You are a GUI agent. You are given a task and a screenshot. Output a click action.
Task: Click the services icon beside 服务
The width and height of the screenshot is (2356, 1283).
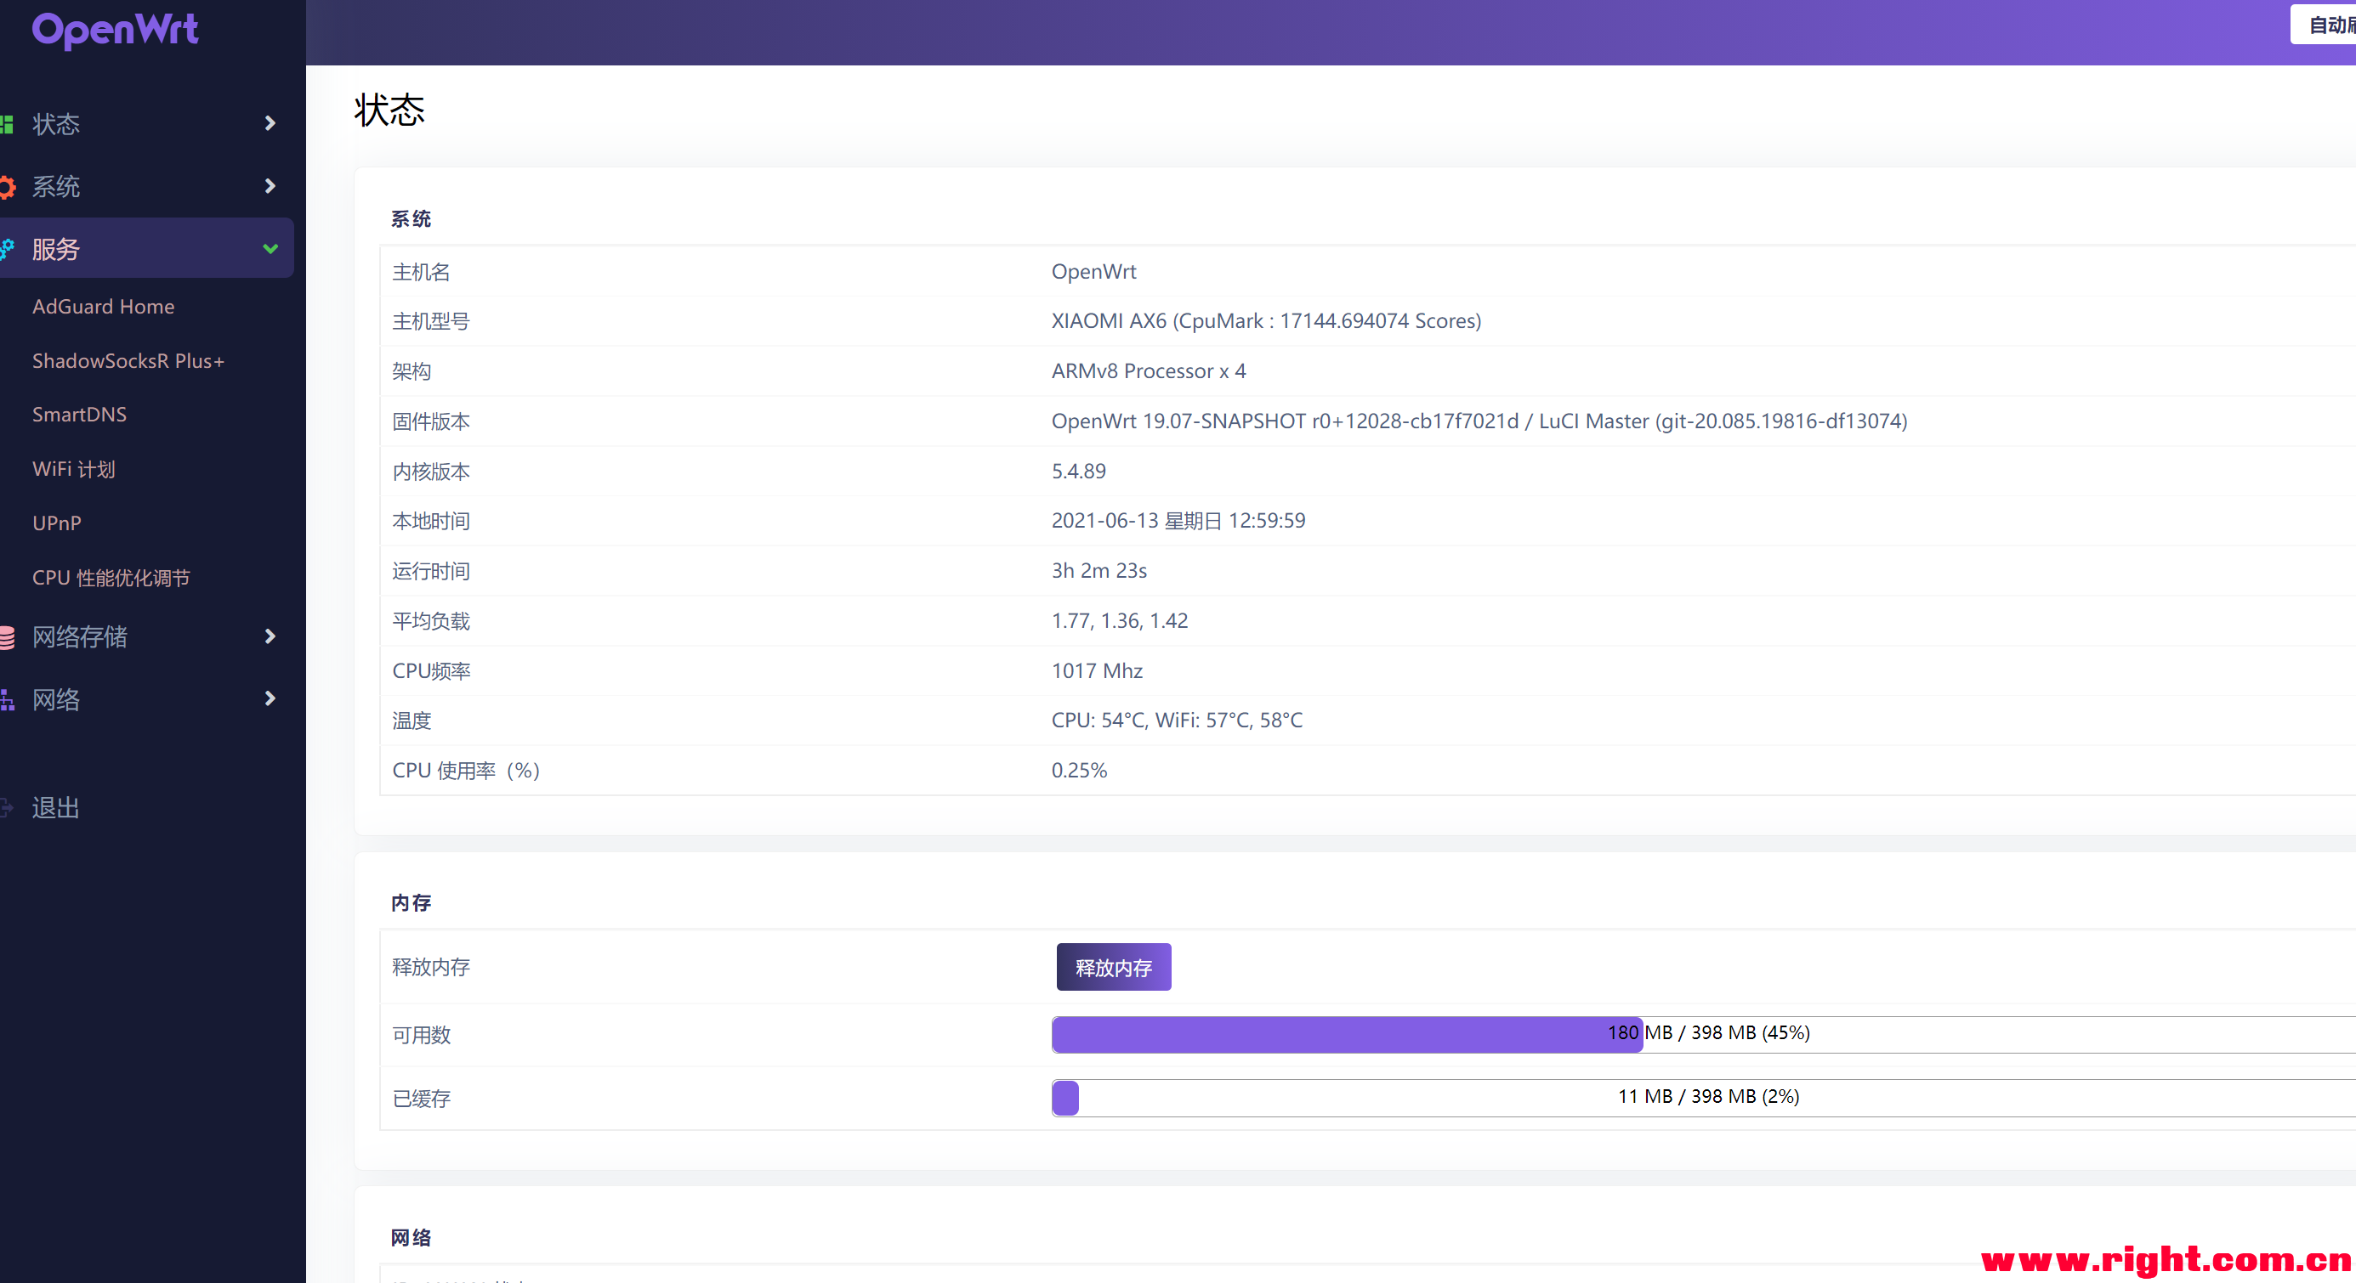click(8, 249)
